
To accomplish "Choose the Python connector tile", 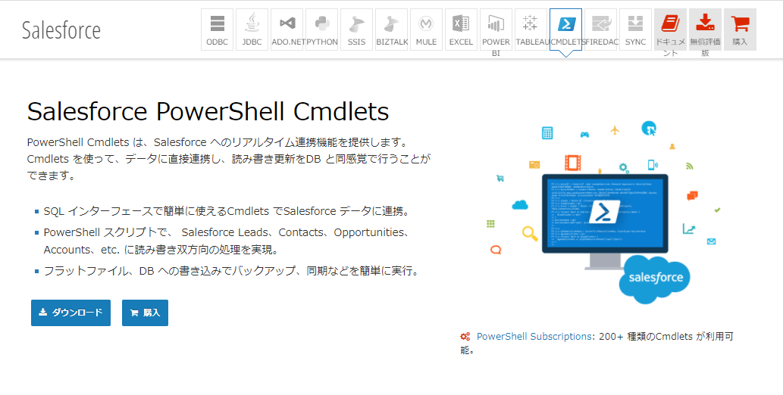I will pos(322,30).
